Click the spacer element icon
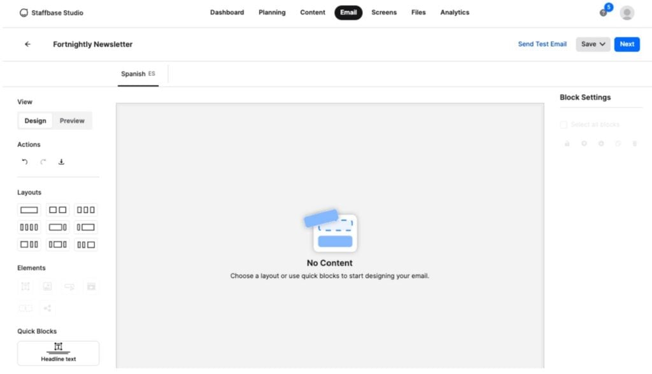Image resolution: width=652 pixels, height=374 pixels. 25,308
